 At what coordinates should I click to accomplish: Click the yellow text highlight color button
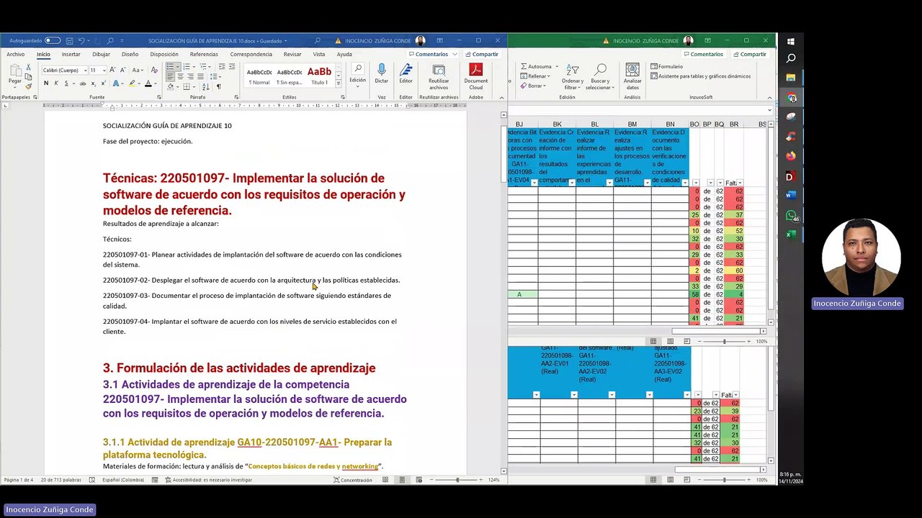click(x=132, y=83)
